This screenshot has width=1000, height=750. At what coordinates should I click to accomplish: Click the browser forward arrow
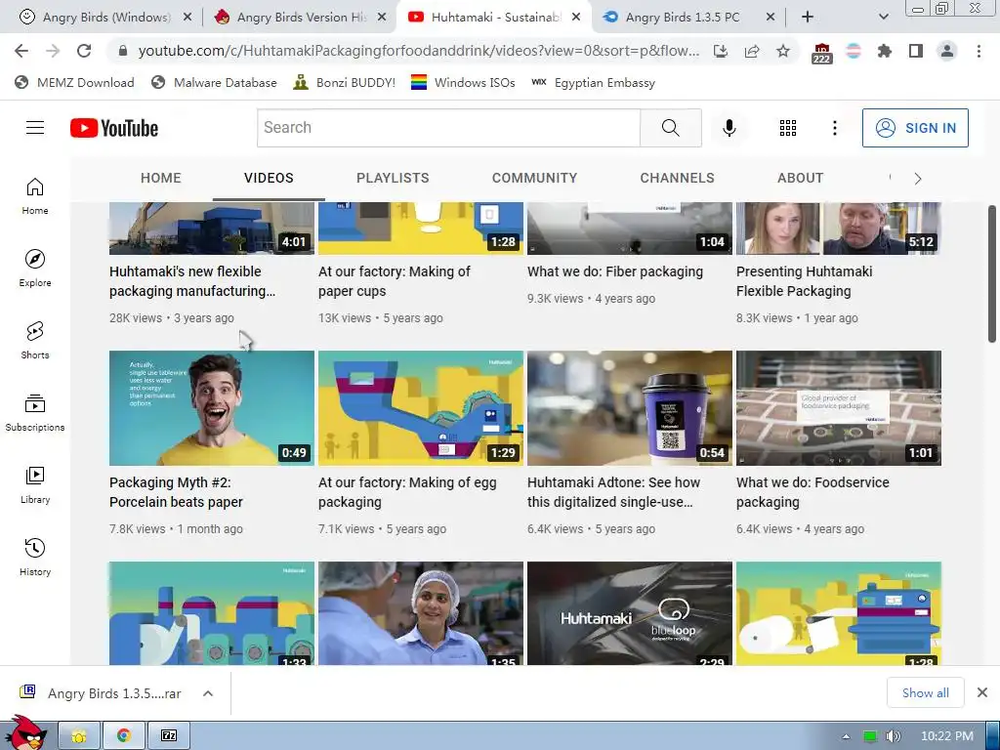click(53, 51)
